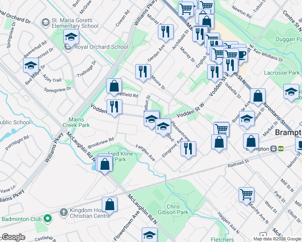Open the restaurant marker at Vodden St and Main St N
This screenshot has width=302, height=242.
[230, 67]
